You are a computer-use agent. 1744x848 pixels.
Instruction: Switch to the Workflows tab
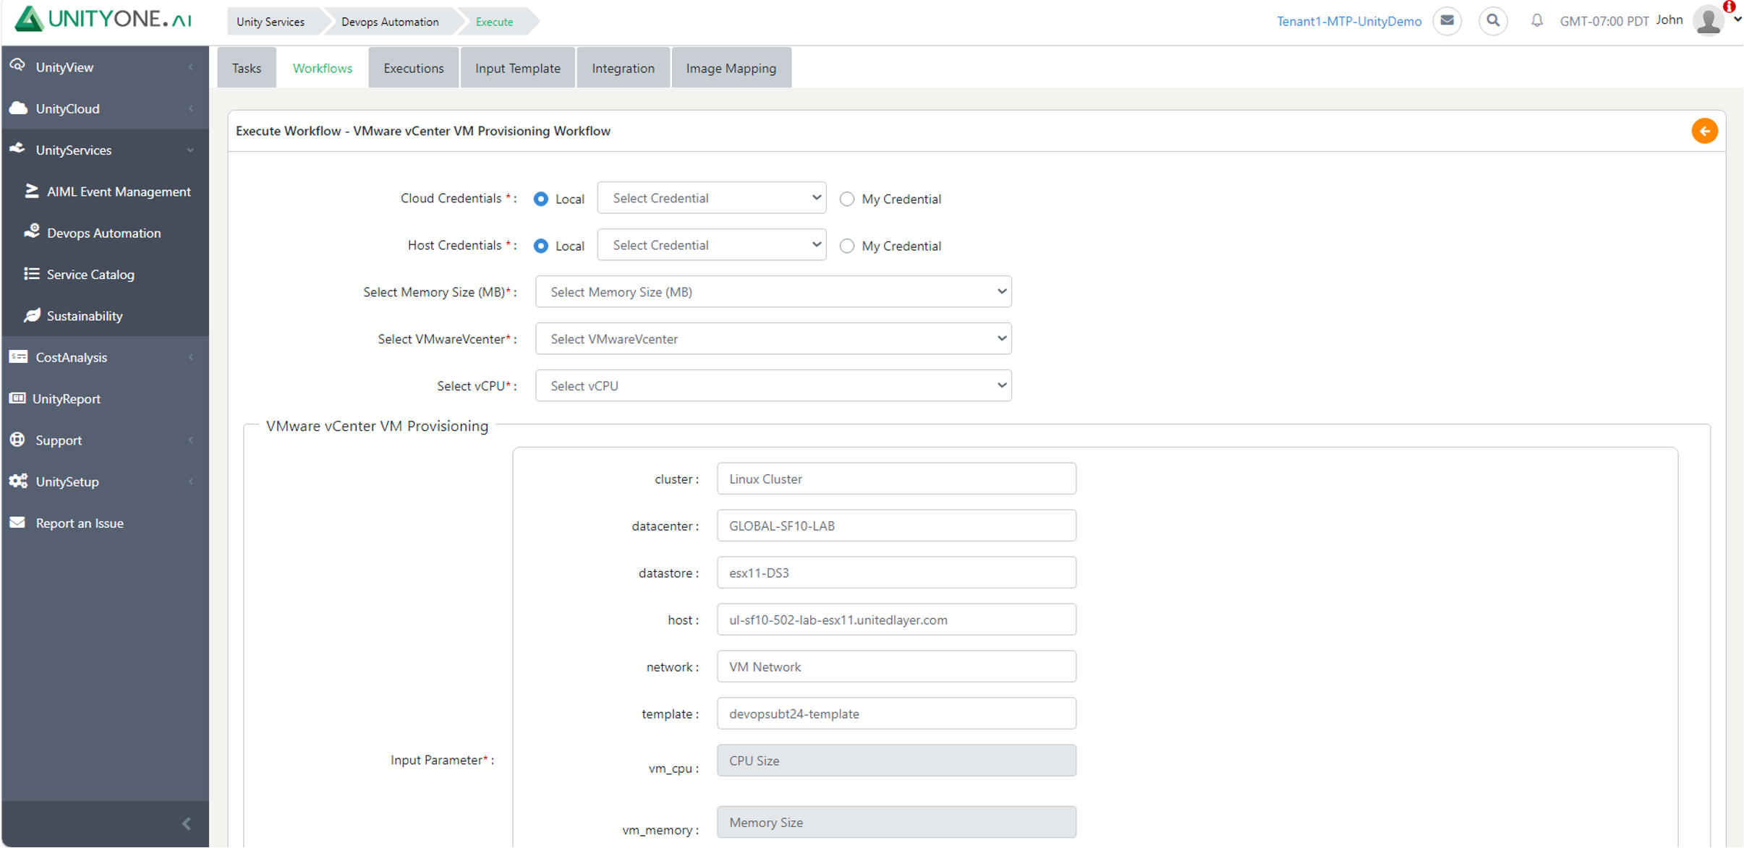tap(323, 68)
